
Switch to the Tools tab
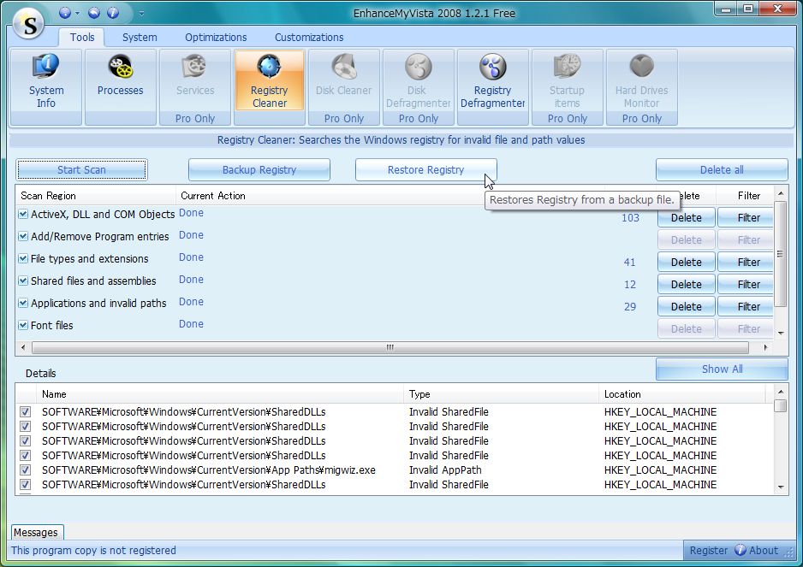[82, 38]
